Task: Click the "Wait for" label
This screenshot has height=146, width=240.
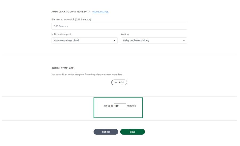Action: point(125,34)
